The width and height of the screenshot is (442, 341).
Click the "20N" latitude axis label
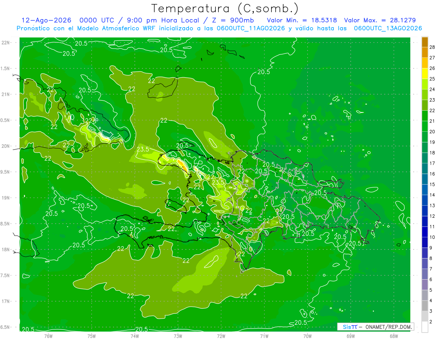[6, 146]
